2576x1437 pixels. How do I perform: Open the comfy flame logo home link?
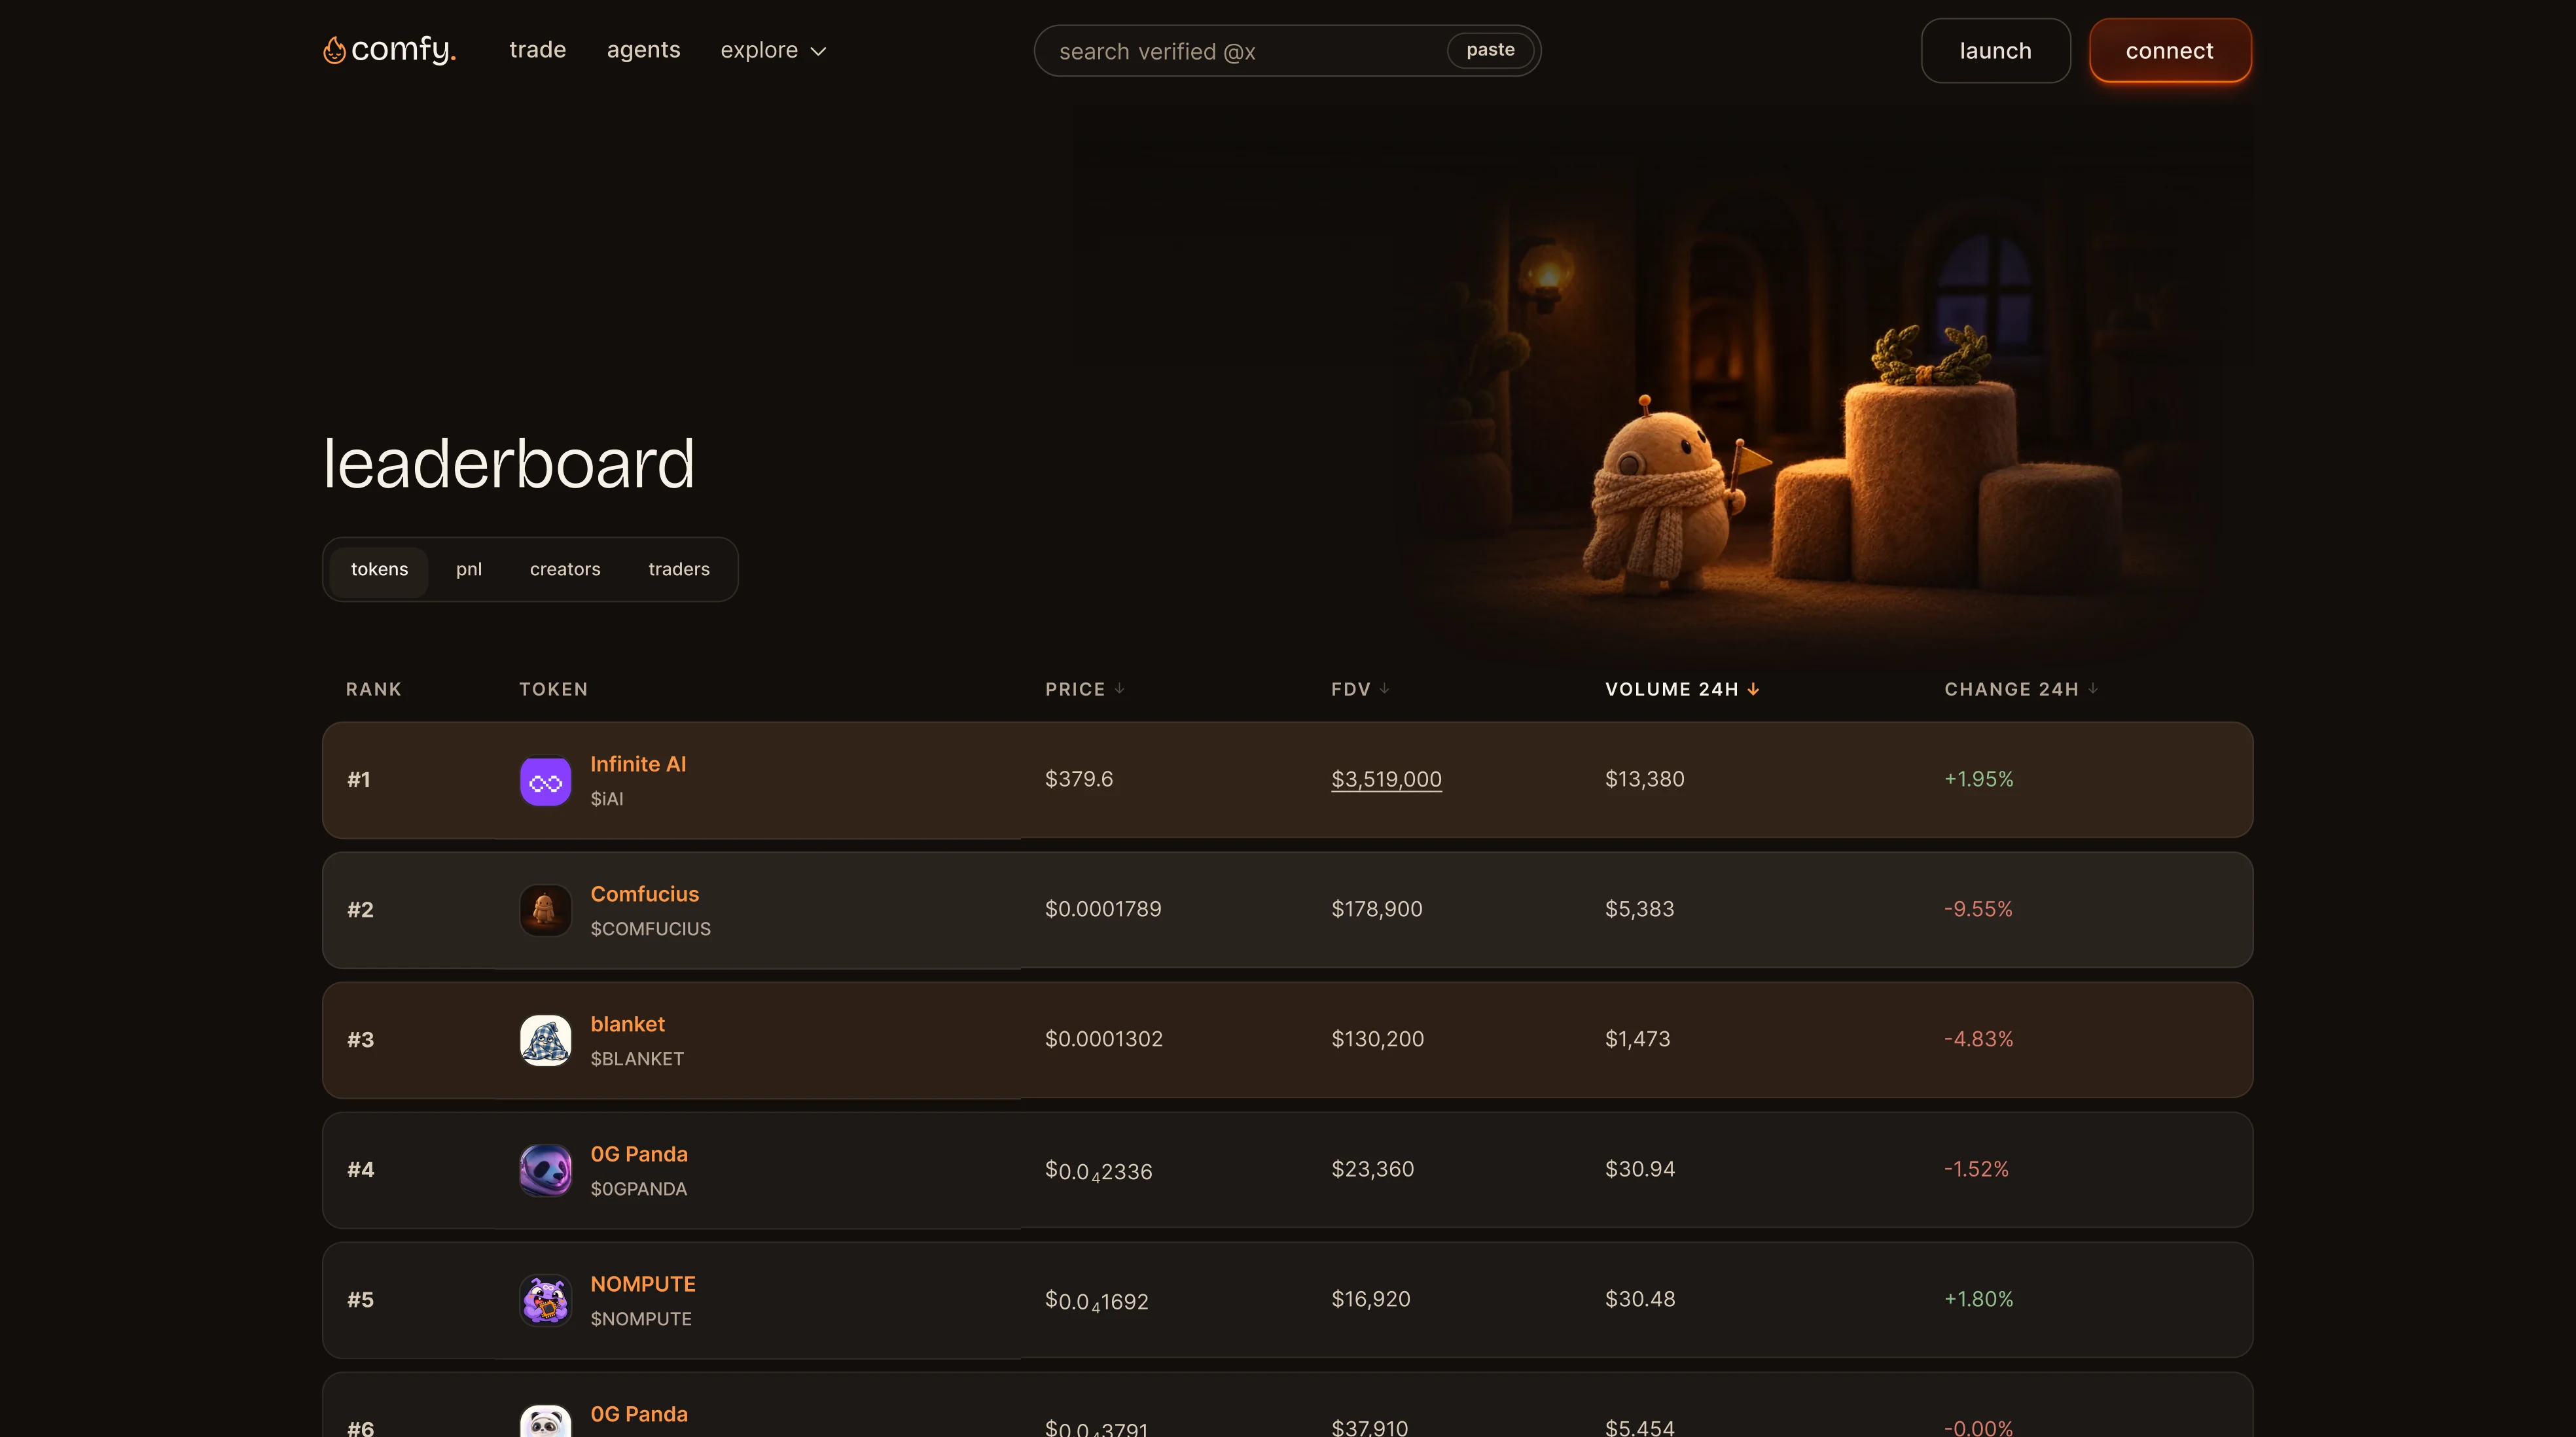(389, 49)
